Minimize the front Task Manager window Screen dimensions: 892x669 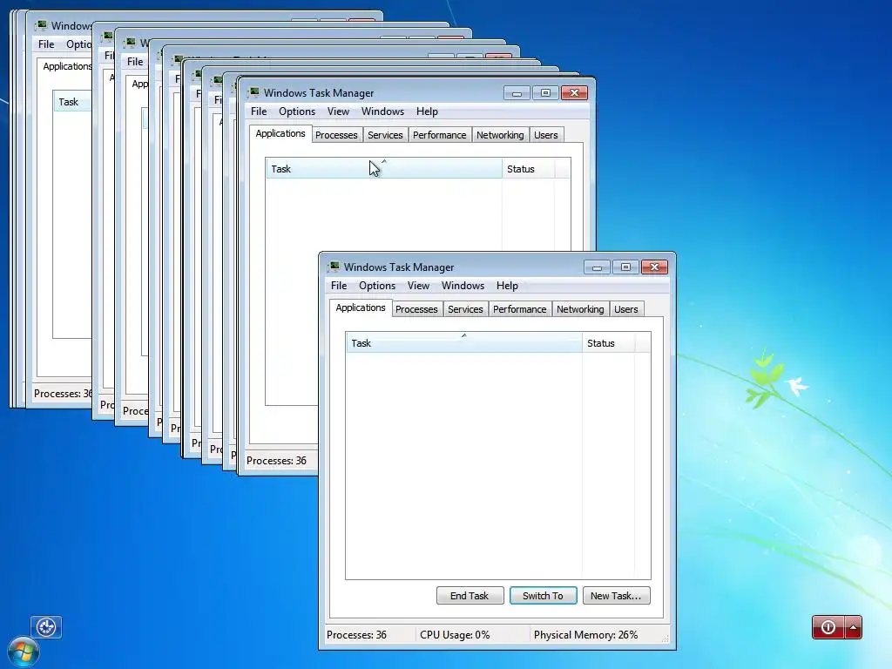click(x=597, y=267)
